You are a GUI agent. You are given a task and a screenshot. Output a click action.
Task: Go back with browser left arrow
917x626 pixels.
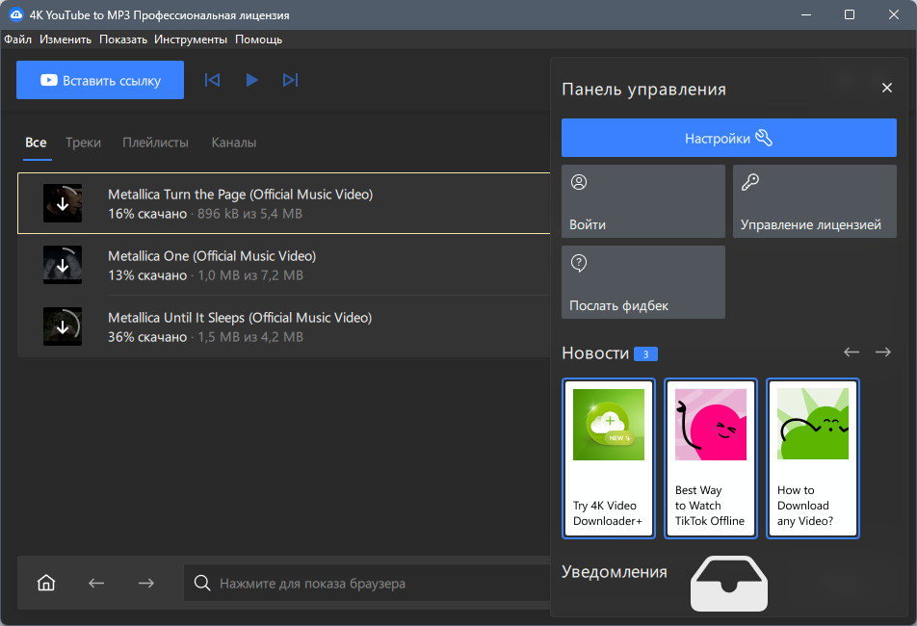click(96, 583)
